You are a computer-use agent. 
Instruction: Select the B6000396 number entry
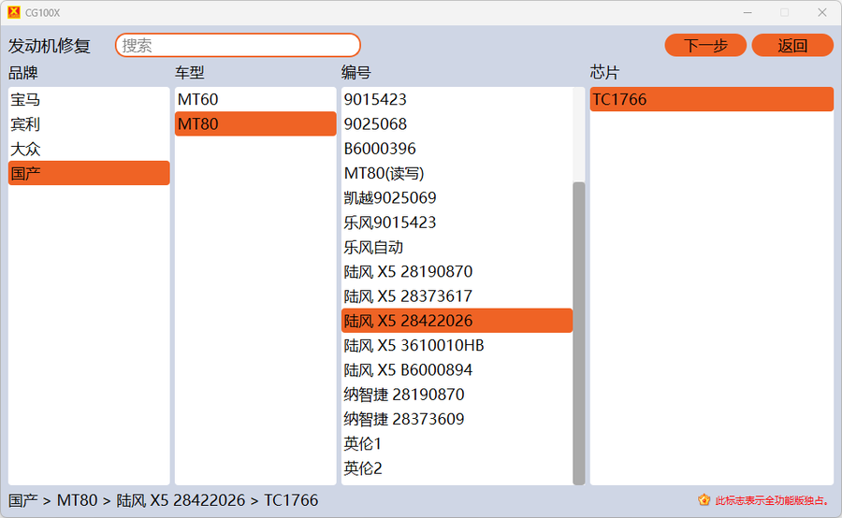[x=457, y=149]
